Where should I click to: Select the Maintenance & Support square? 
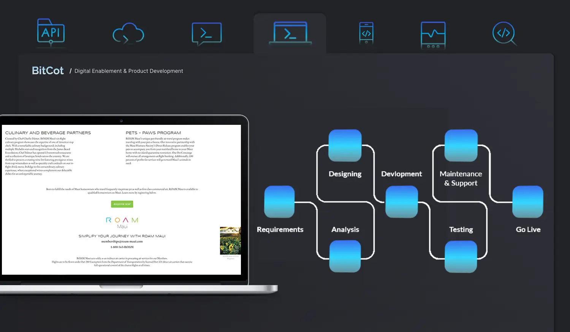461,145
